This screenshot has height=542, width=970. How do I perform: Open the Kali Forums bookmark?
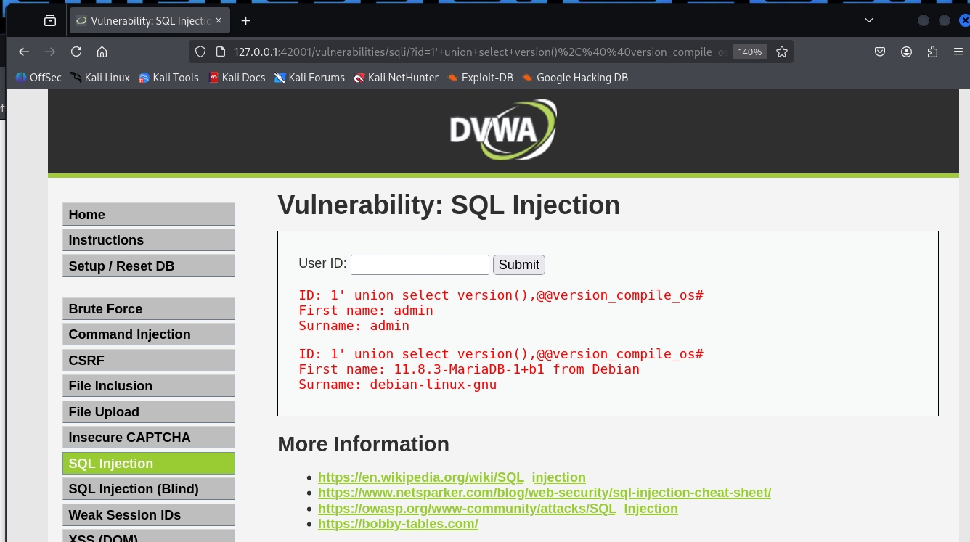tap(309, 77)
